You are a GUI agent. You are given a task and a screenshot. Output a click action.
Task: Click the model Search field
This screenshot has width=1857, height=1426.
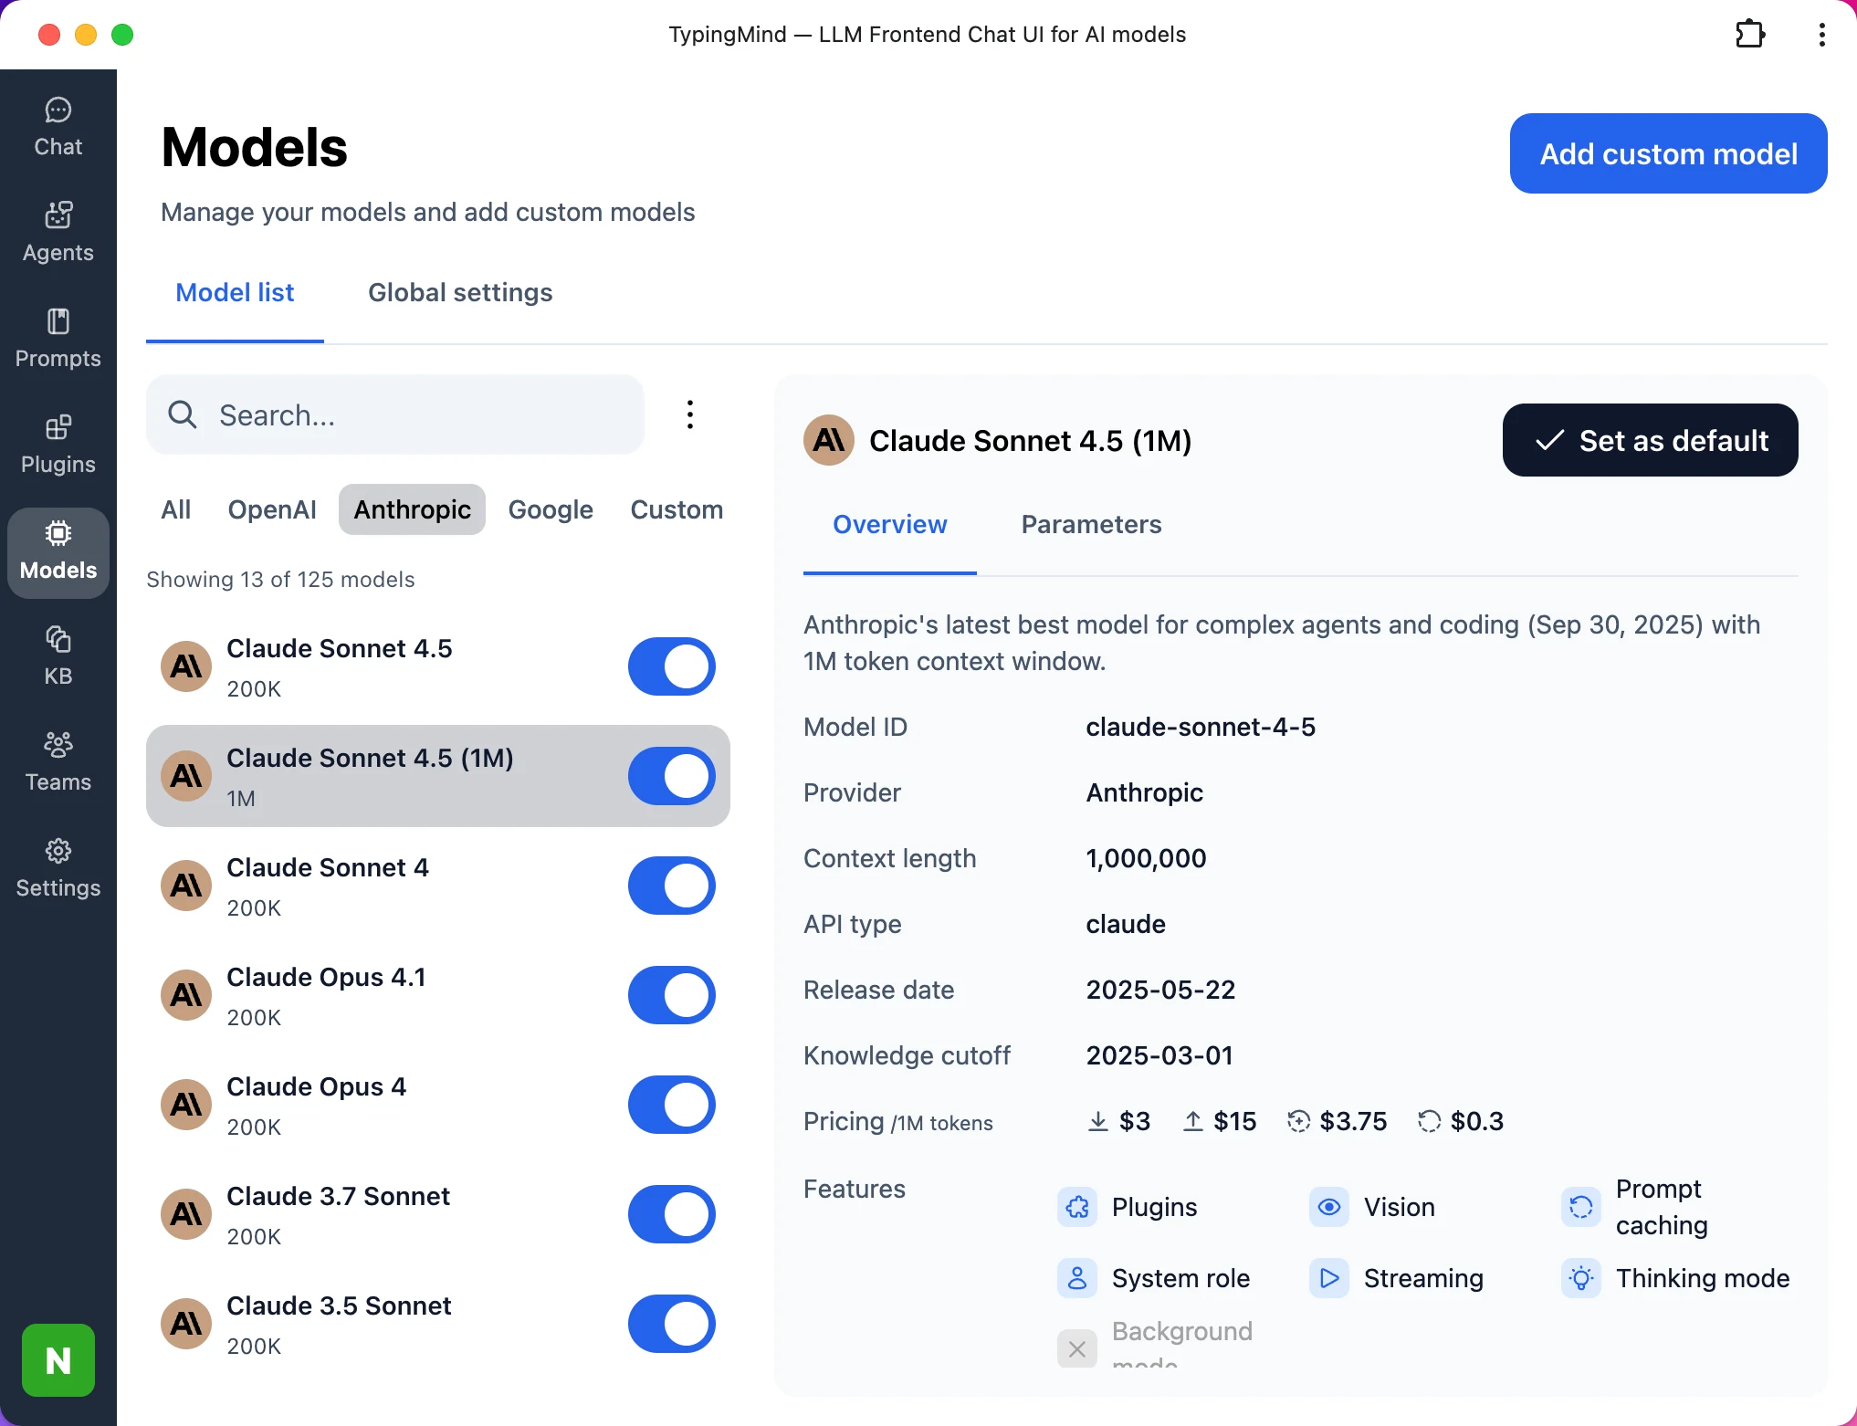coord(395,414)
